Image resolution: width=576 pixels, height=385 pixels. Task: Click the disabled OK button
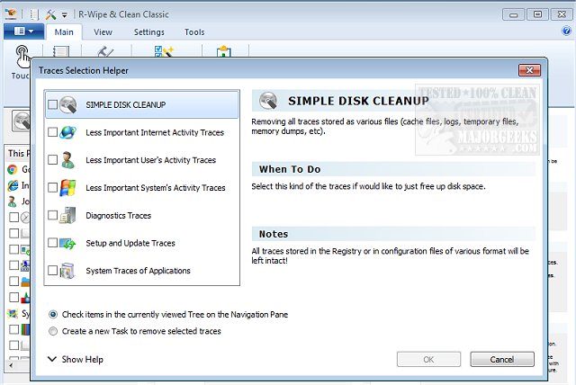click(x=428, y=359)
